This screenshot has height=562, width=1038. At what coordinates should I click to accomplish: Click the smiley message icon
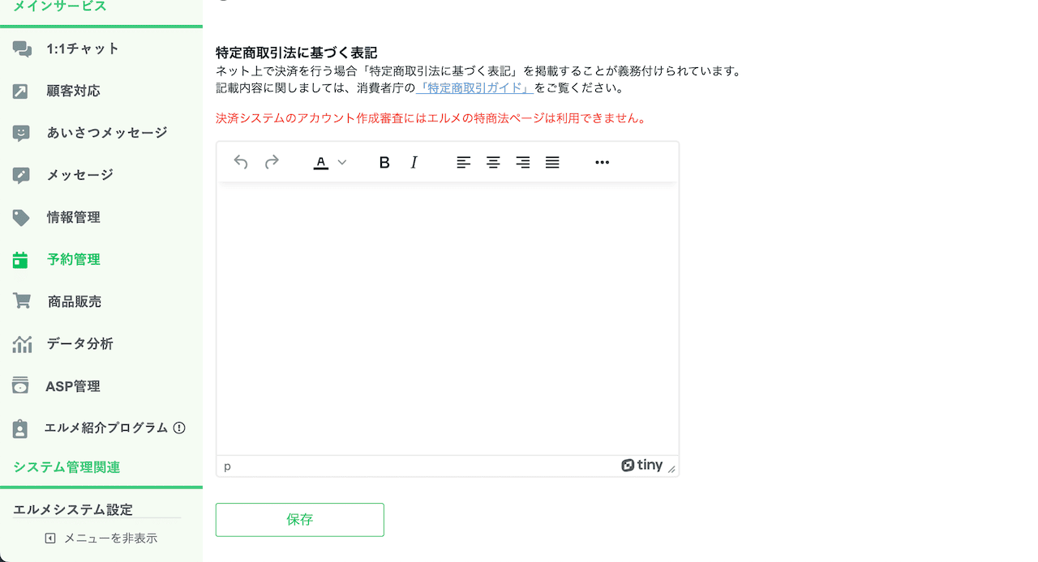21,134
